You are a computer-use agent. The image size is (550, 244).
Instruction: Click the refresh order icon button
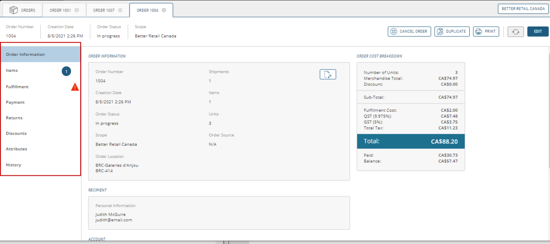pos(516,32)
